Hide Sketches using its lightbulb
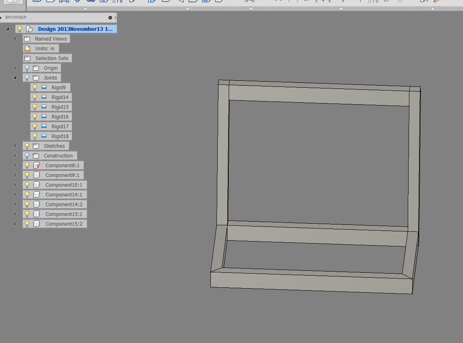The height and width of the screenshot is (343, 463). pos(27,146)
